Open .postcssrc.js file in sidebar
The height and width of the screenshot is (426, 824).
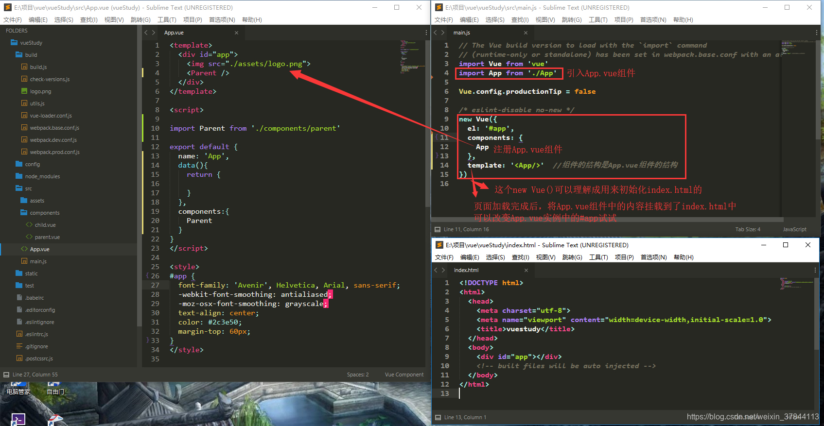point(39,358)
